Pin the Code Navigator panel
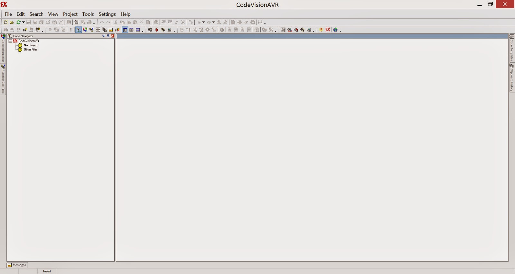The width and height of the screenshot is (515, 274). [x=108, y=36]
